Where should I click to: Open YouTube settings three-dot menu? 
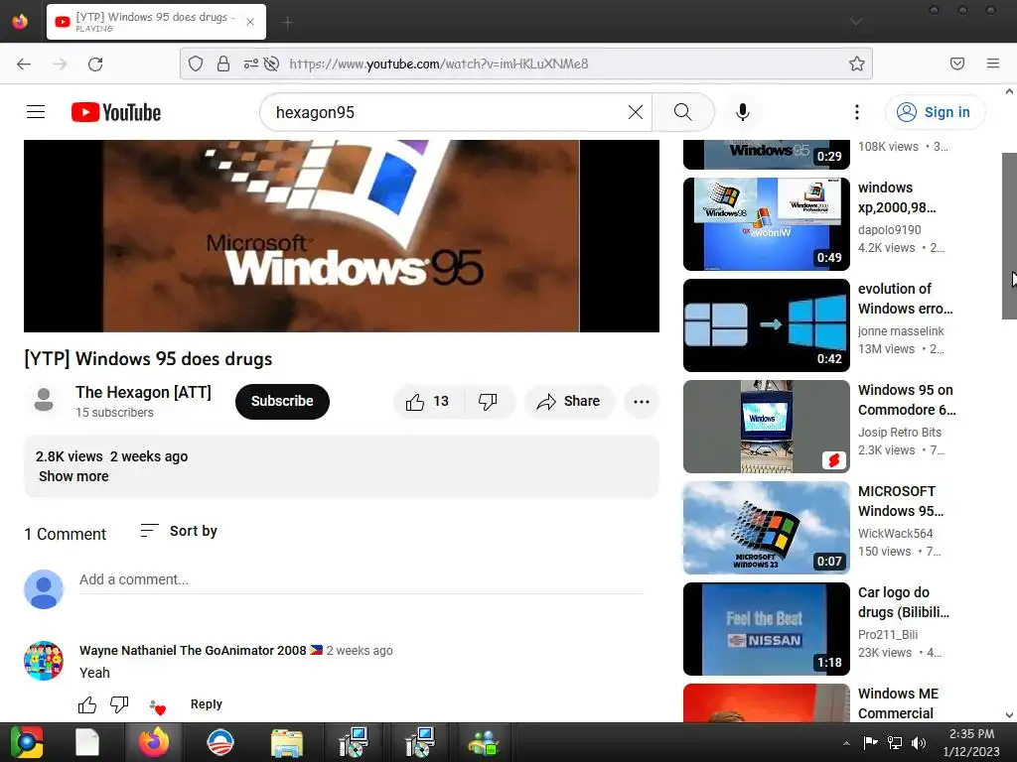[857, 112]
